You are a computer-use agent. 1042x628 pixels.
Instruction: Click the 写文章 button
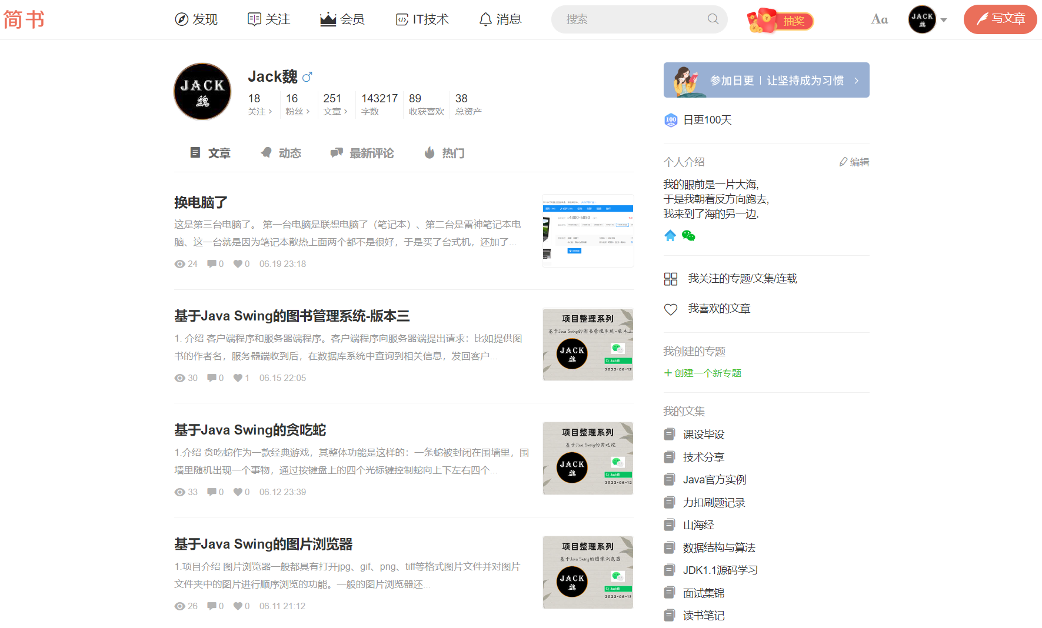pos(1000,19)
